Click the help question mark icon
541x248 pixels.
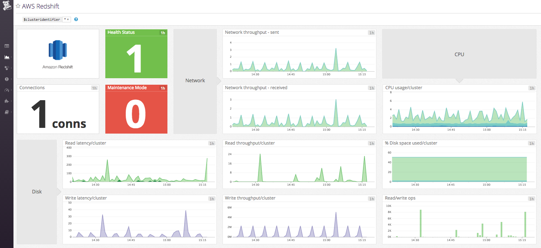(76, 19)
